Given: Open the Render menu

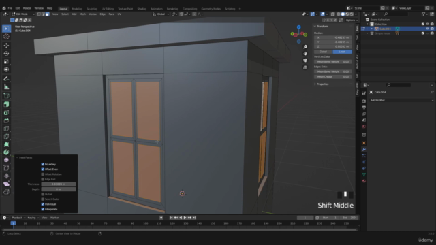Looking at the screenshot, I should (x=27, y=8).
